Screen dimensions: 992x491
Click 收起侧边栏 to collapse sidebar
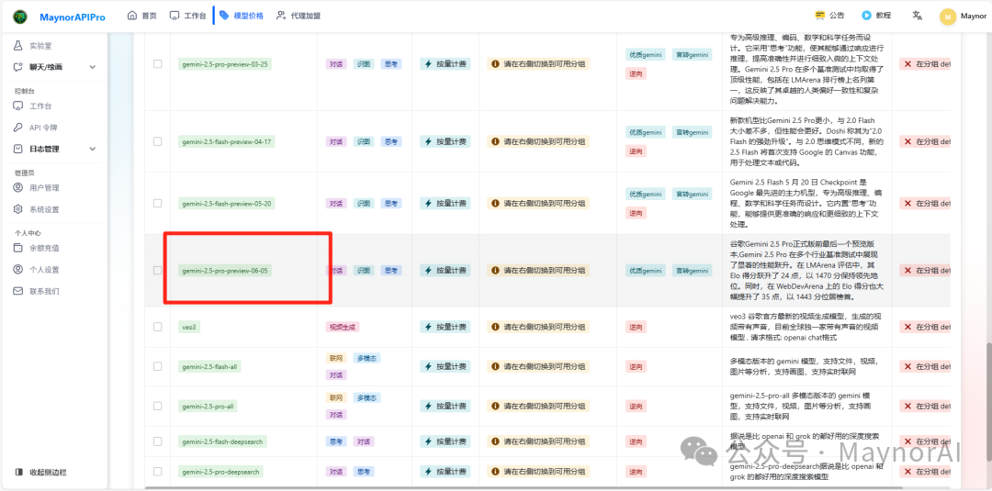coord(41,472)
